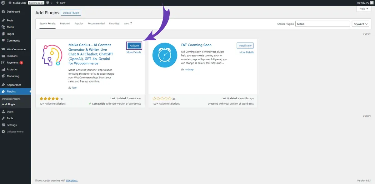Click the plus New icon in admin bar
This screenshot has width=375, height=184.
pyautogui.click(x=57, y=3)
